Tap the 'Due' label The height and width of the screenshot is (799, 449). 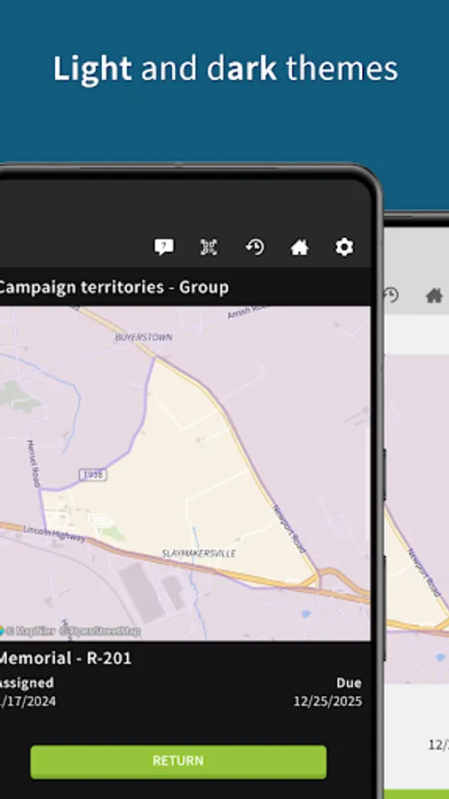349,683
